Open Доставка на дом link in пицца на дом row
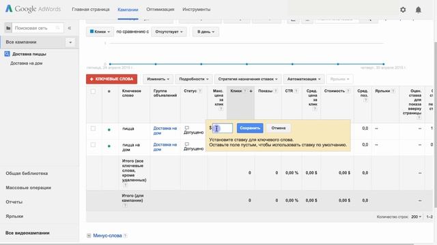 coord(165,147)
